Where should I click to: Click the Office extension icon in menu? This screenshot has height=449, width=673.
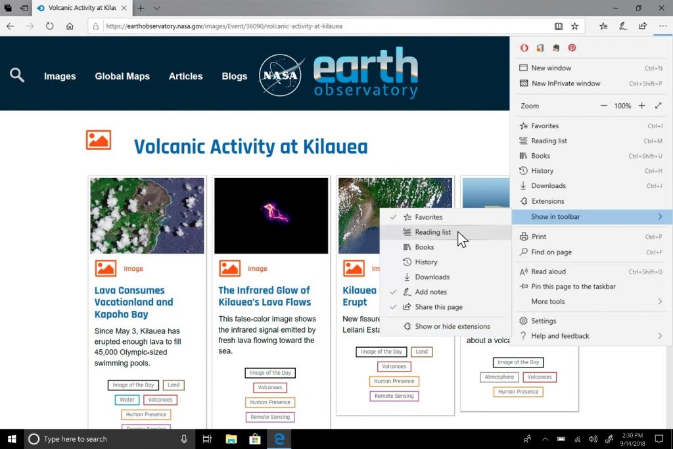pos(540,47)
